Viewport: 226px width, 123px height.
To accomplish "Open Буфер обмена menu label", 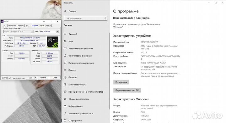I will [x=76, y=106].
